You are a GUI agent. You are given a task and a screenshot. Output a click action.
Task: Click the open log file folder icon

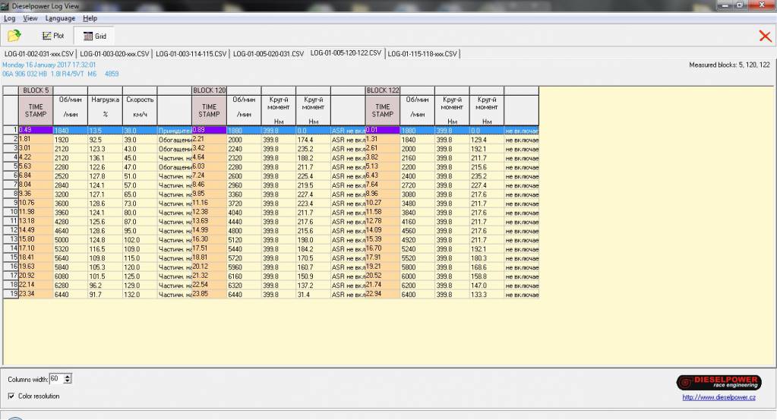tap(14, 36)
